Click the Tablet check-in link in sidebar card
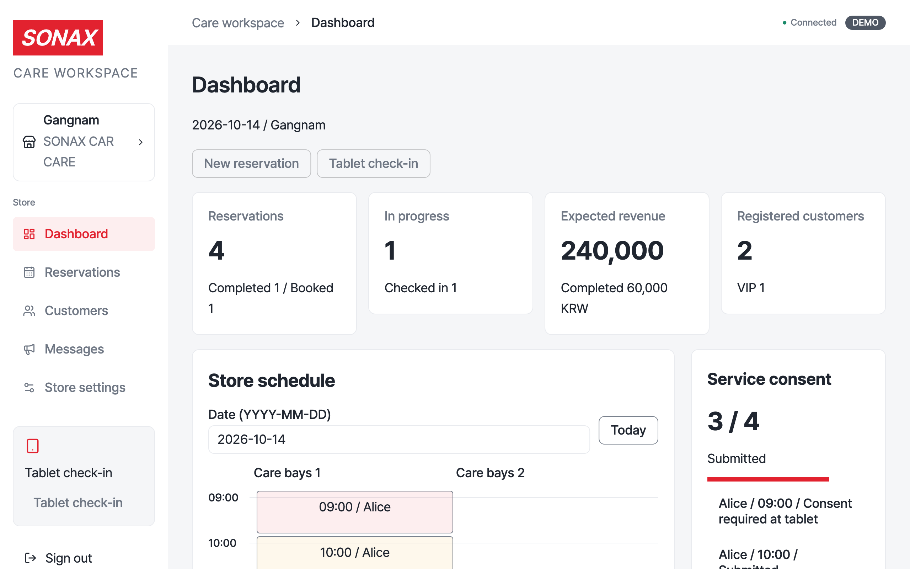Image resolution: width=910 pixels, height=569 pixels. click(78, 503)
